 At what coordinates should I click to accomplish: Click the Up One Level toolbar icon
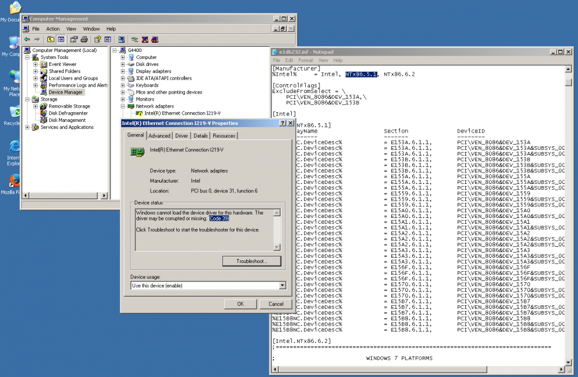pyautogui.click(x=51, y=39)
